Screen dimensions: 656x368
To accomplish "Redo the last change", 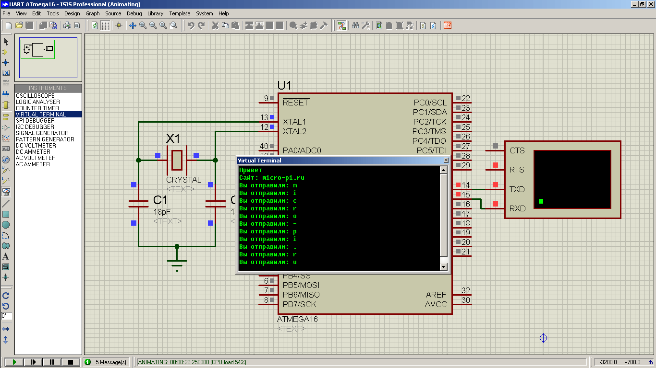I will coord(202,25).
